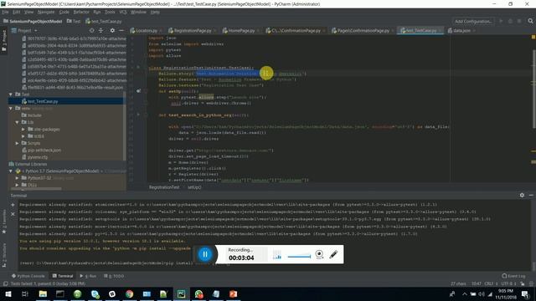
Task: Click the Search Everywhere magnifier icon
Action: tap(530, 21)
